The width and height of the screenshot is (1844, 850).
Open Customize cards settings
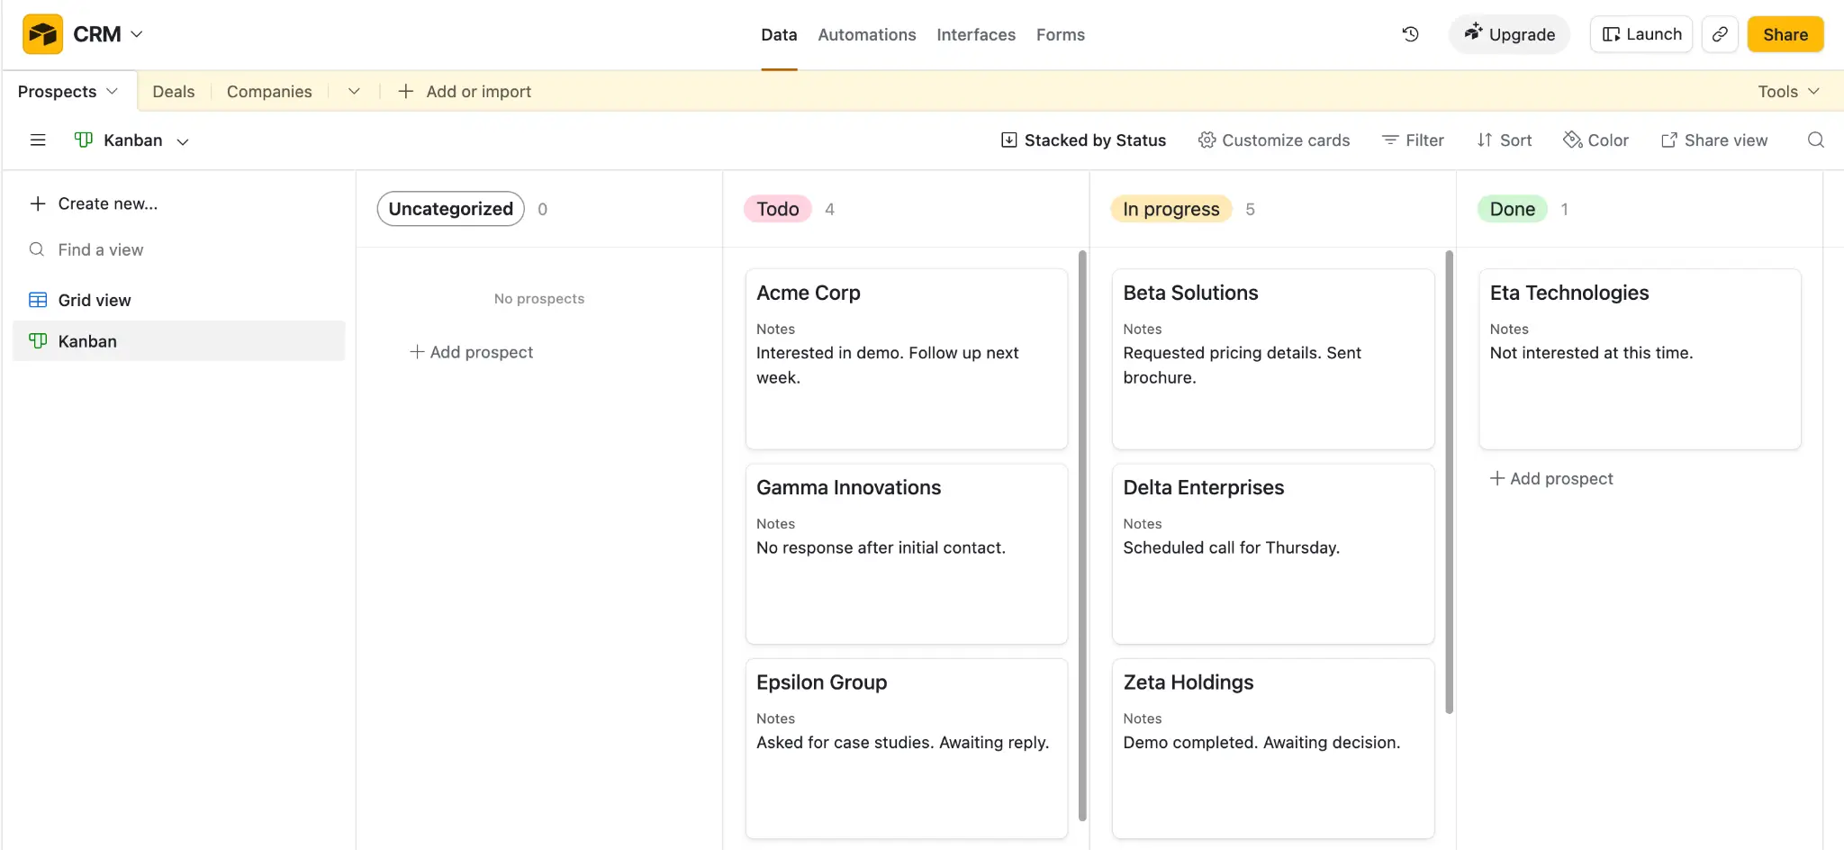tap(1274, 140)
